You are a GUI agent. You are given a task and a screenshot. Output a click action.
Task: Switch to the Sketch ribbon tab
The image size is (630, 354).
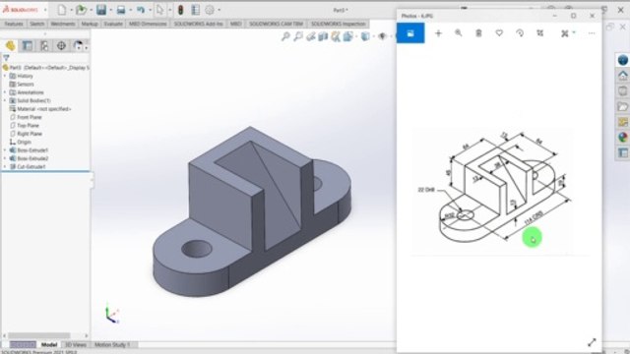(37, 24)
